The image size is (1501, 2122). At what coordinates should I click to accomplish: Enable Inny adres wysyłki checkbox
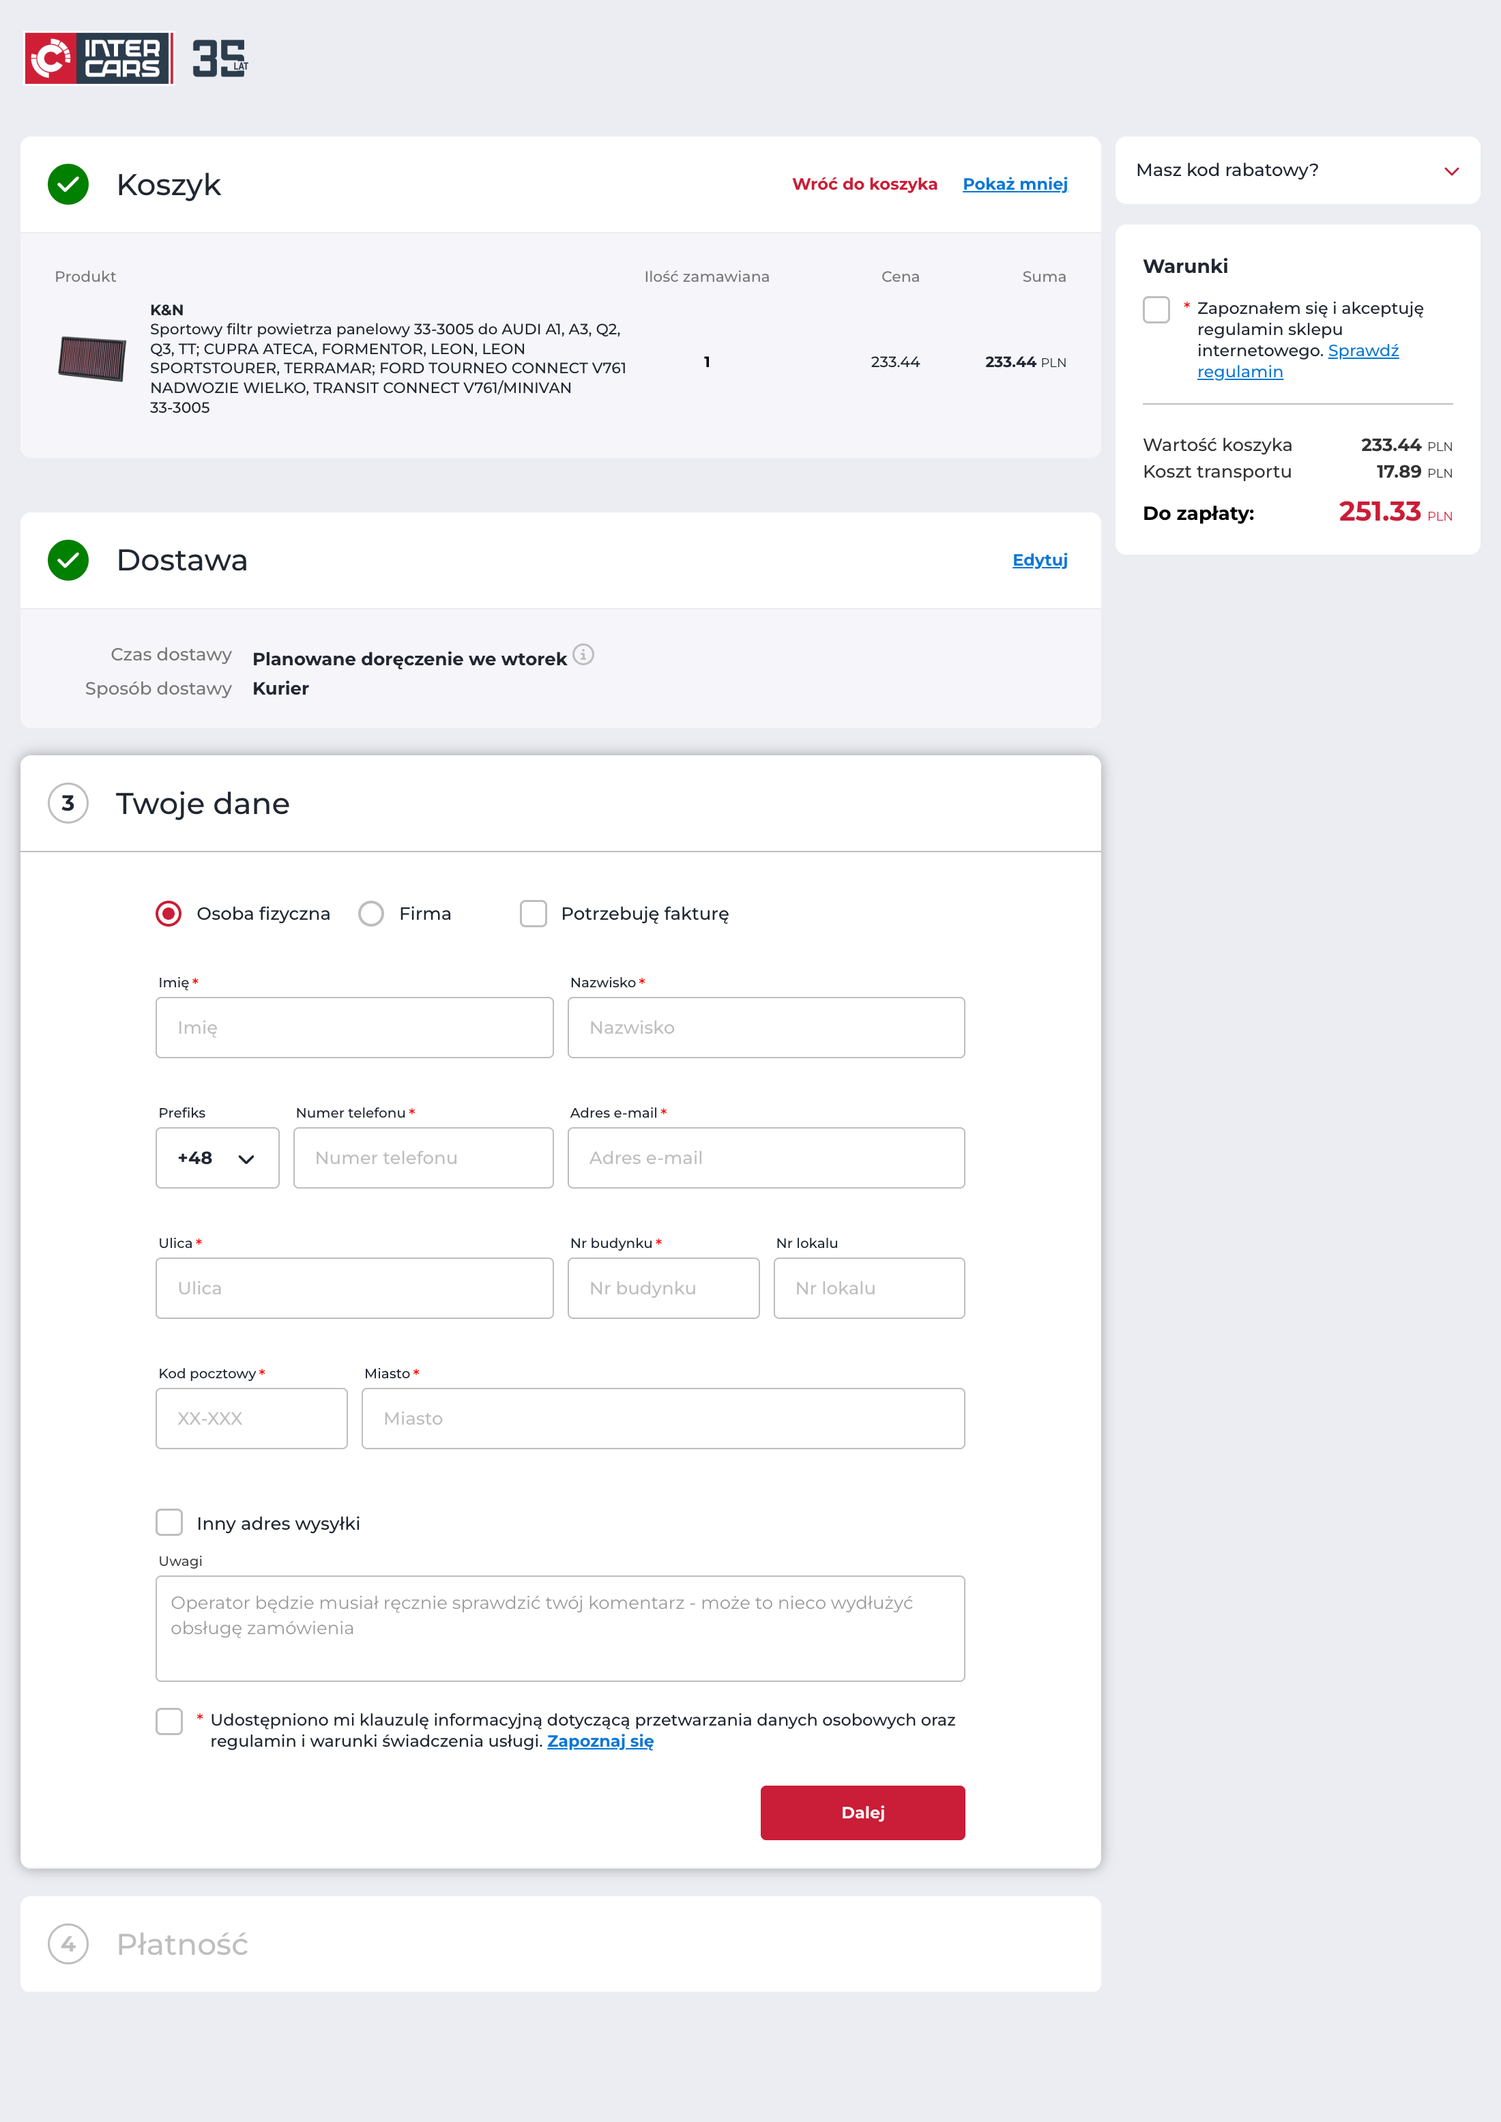point(169,1522)
